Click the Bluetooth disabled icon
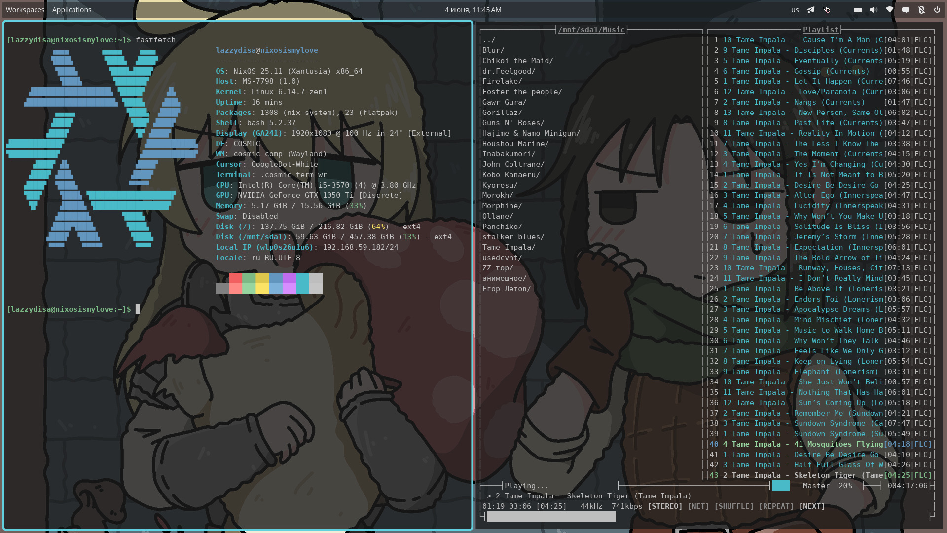Viewport: 947px width, 533px height. pyautogui.click(x=921, y=10)
